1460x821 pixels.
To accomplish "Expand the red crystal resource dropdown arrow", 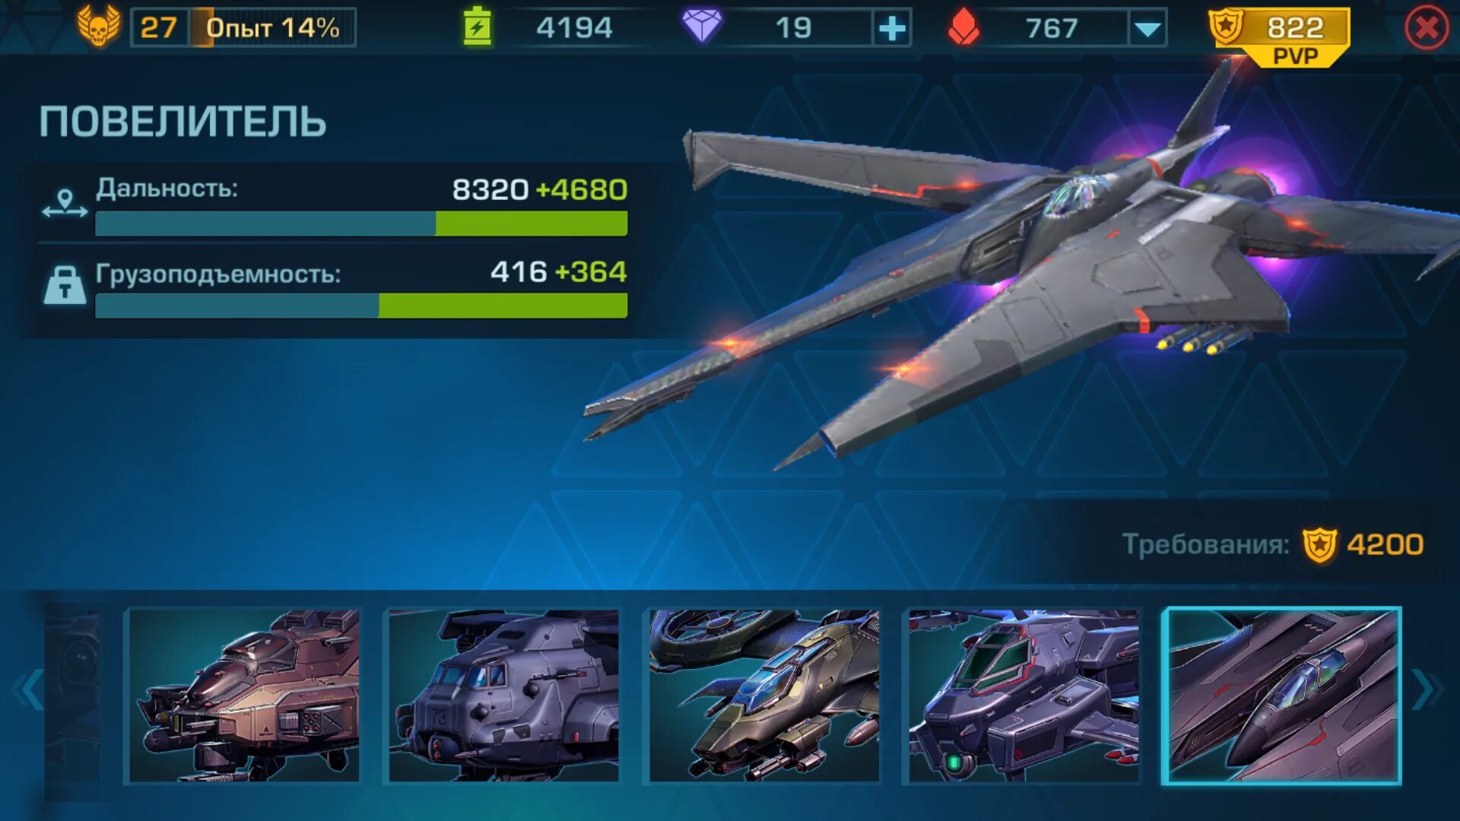I will point(1147,29).
